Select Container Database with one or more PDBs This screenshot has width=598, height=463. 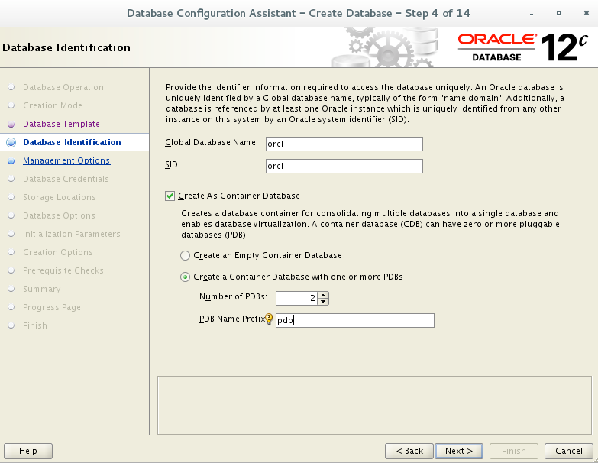tap(185, 277)
